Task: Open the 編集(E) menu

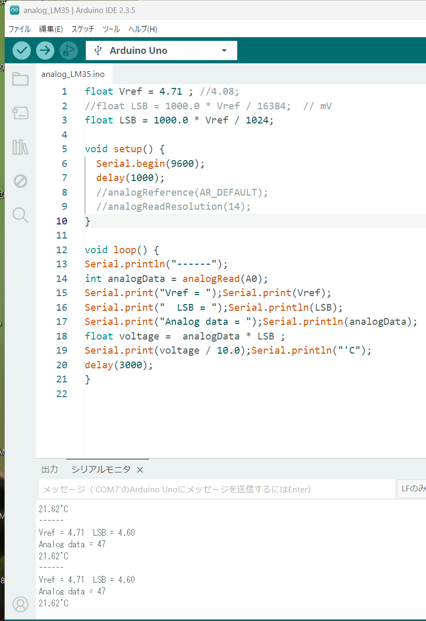Action: pos(51,29)
